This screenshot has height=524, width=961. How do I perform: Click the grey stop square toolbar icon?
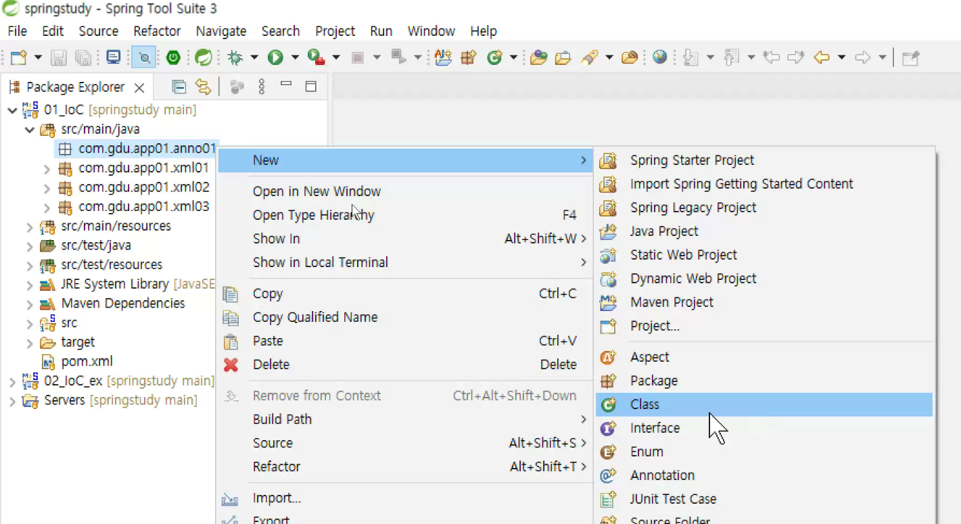[358, 57]
